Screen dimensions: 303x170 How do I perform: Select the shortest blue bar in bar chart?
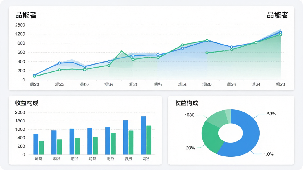pyautogui.click(x=36, y=144)
